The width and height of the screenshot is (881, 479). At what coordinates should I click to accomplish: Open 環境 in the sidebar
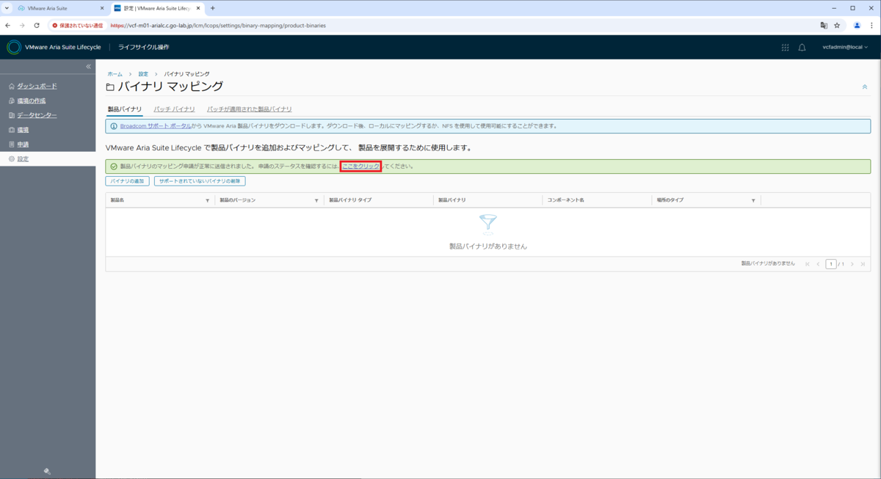(23, 130)
